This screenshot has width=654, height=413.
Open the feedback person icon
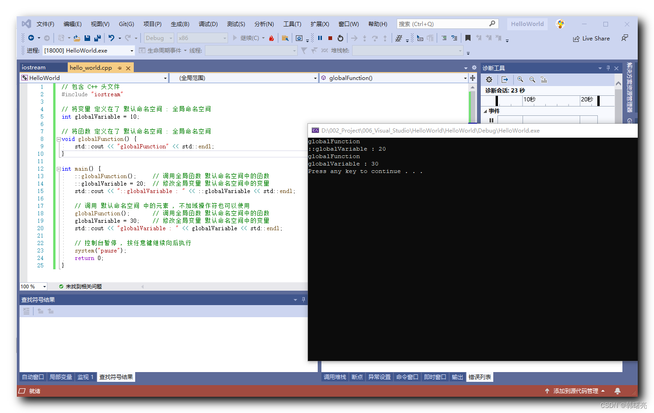pyautogui.click(x=625, y=38)
